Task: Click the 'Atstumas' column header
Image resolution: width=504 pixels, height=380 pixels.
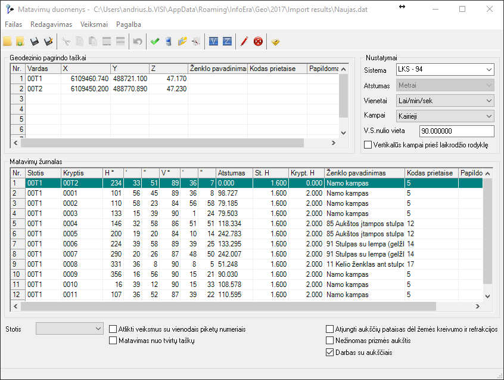Action: point(234,173)
